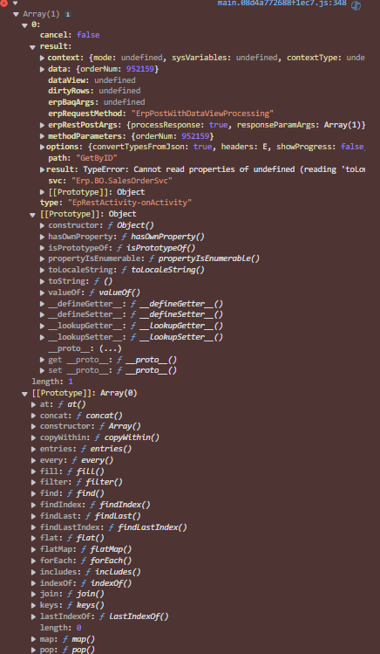Expand concat function entry
Image resolution: width=380 pixels, height=654 pixels.
click(34, 416)
